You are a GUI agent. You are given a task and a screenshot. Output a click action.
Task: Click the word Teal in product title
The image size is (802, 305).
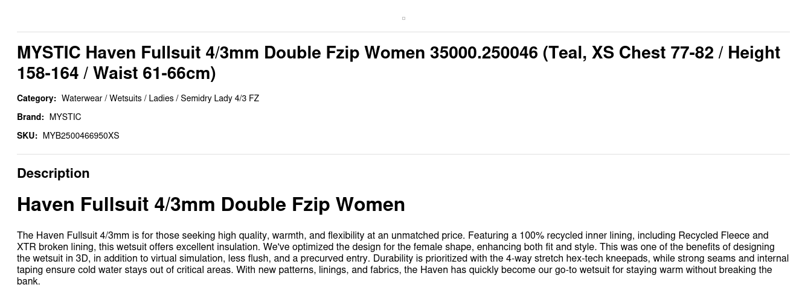pos(567,53)
